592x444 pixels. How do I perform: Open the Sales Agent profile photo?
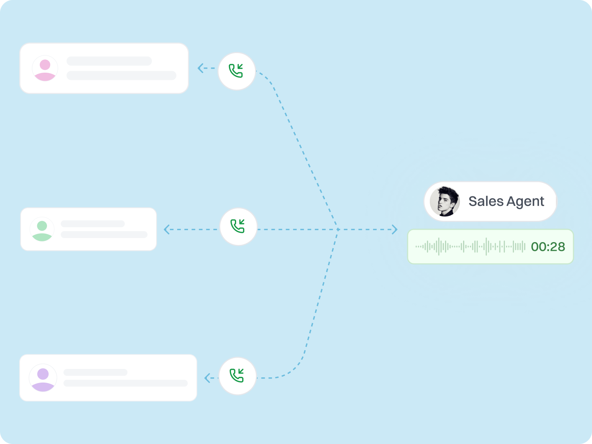(445, 202)
